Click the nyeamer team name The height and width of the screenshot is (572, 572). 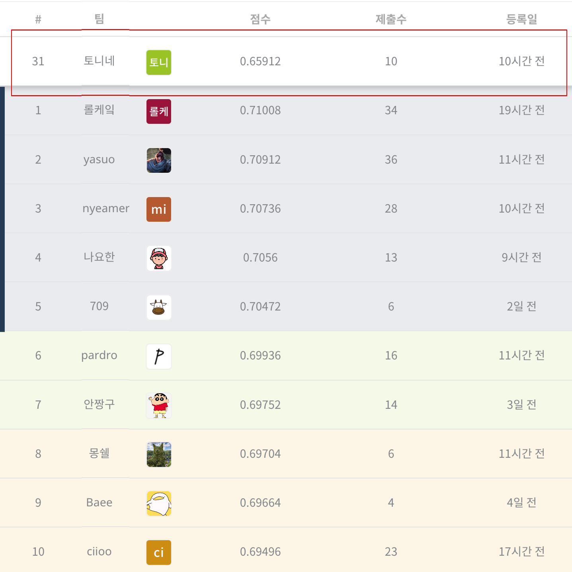coord(106,208)
